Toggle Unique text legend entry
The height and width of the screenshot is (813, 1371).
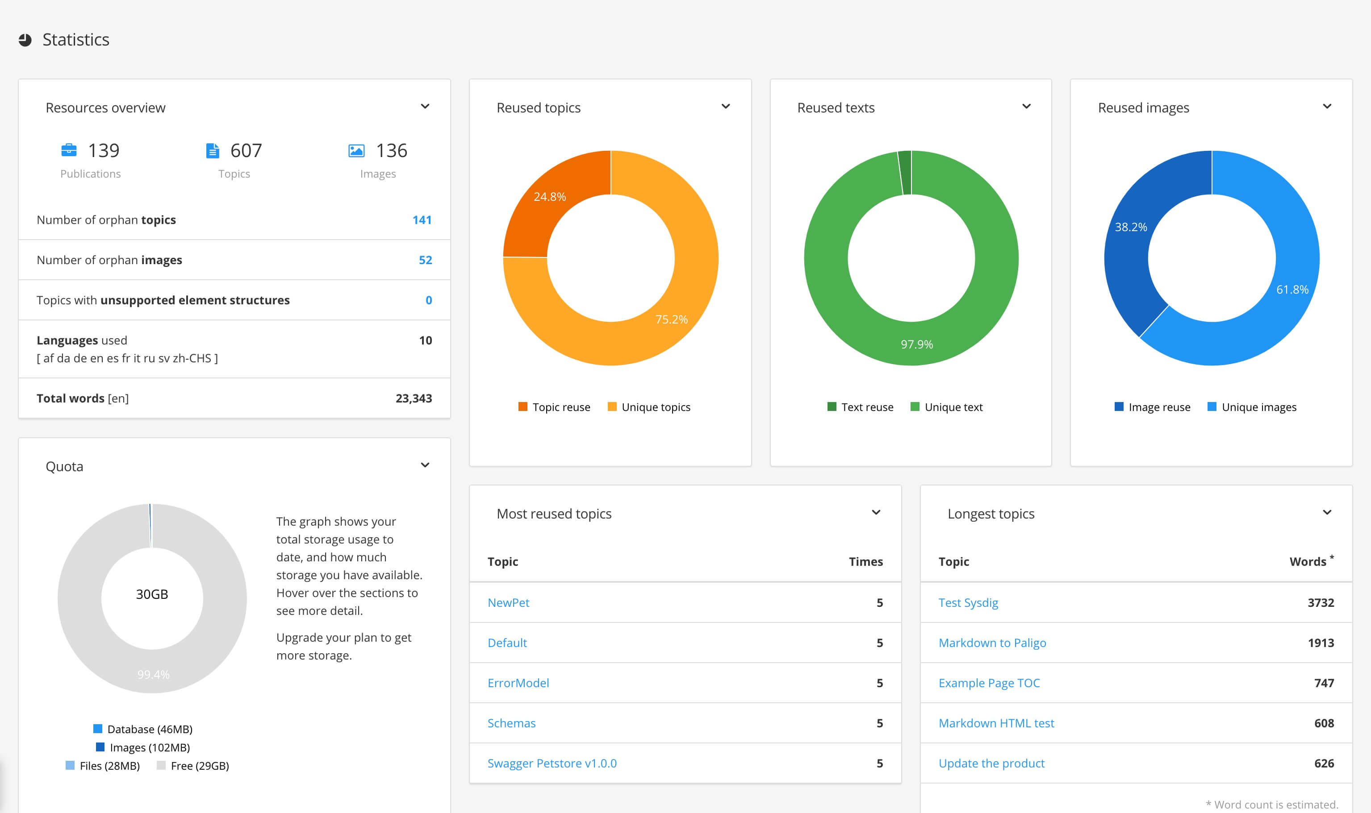click(x=947, y=407)
